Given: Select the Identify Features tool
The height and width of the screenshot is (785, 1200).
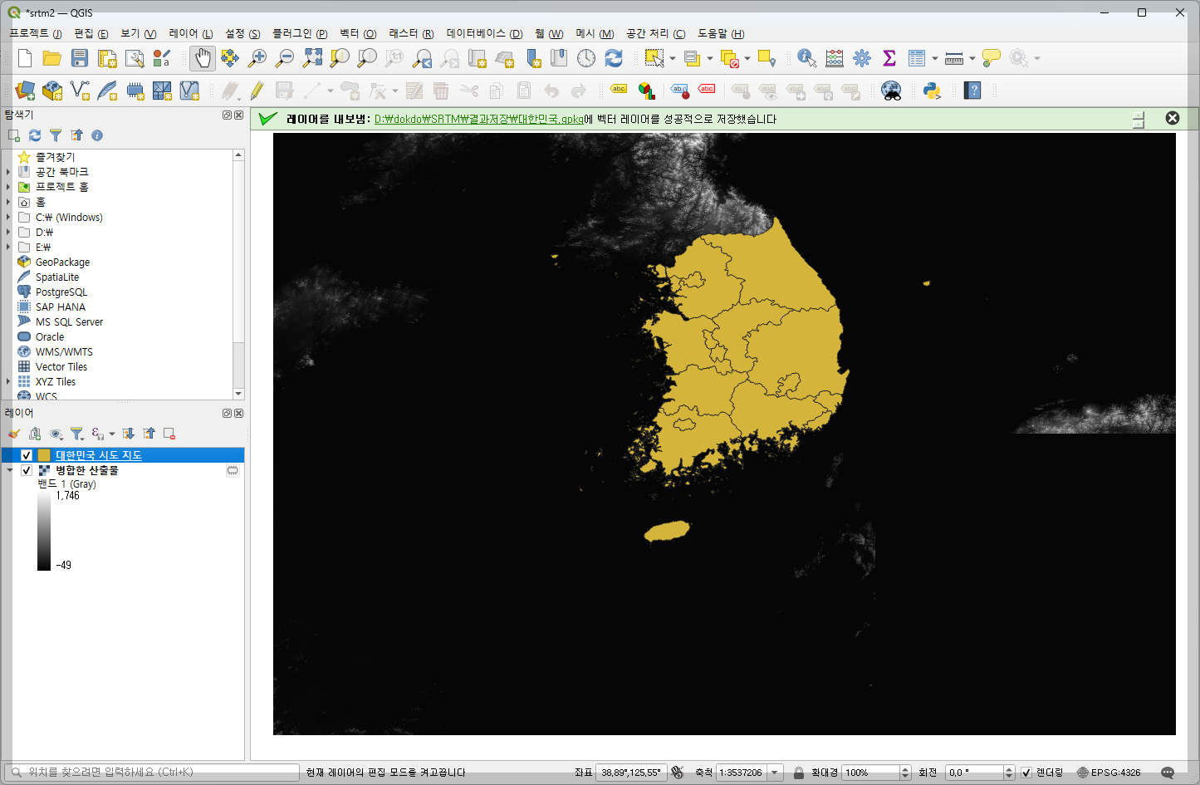Looking at the screenshot, I should coord(806,58).
